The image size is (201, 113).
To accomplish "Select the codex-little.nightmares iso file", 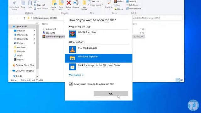I will click(54, 37).
